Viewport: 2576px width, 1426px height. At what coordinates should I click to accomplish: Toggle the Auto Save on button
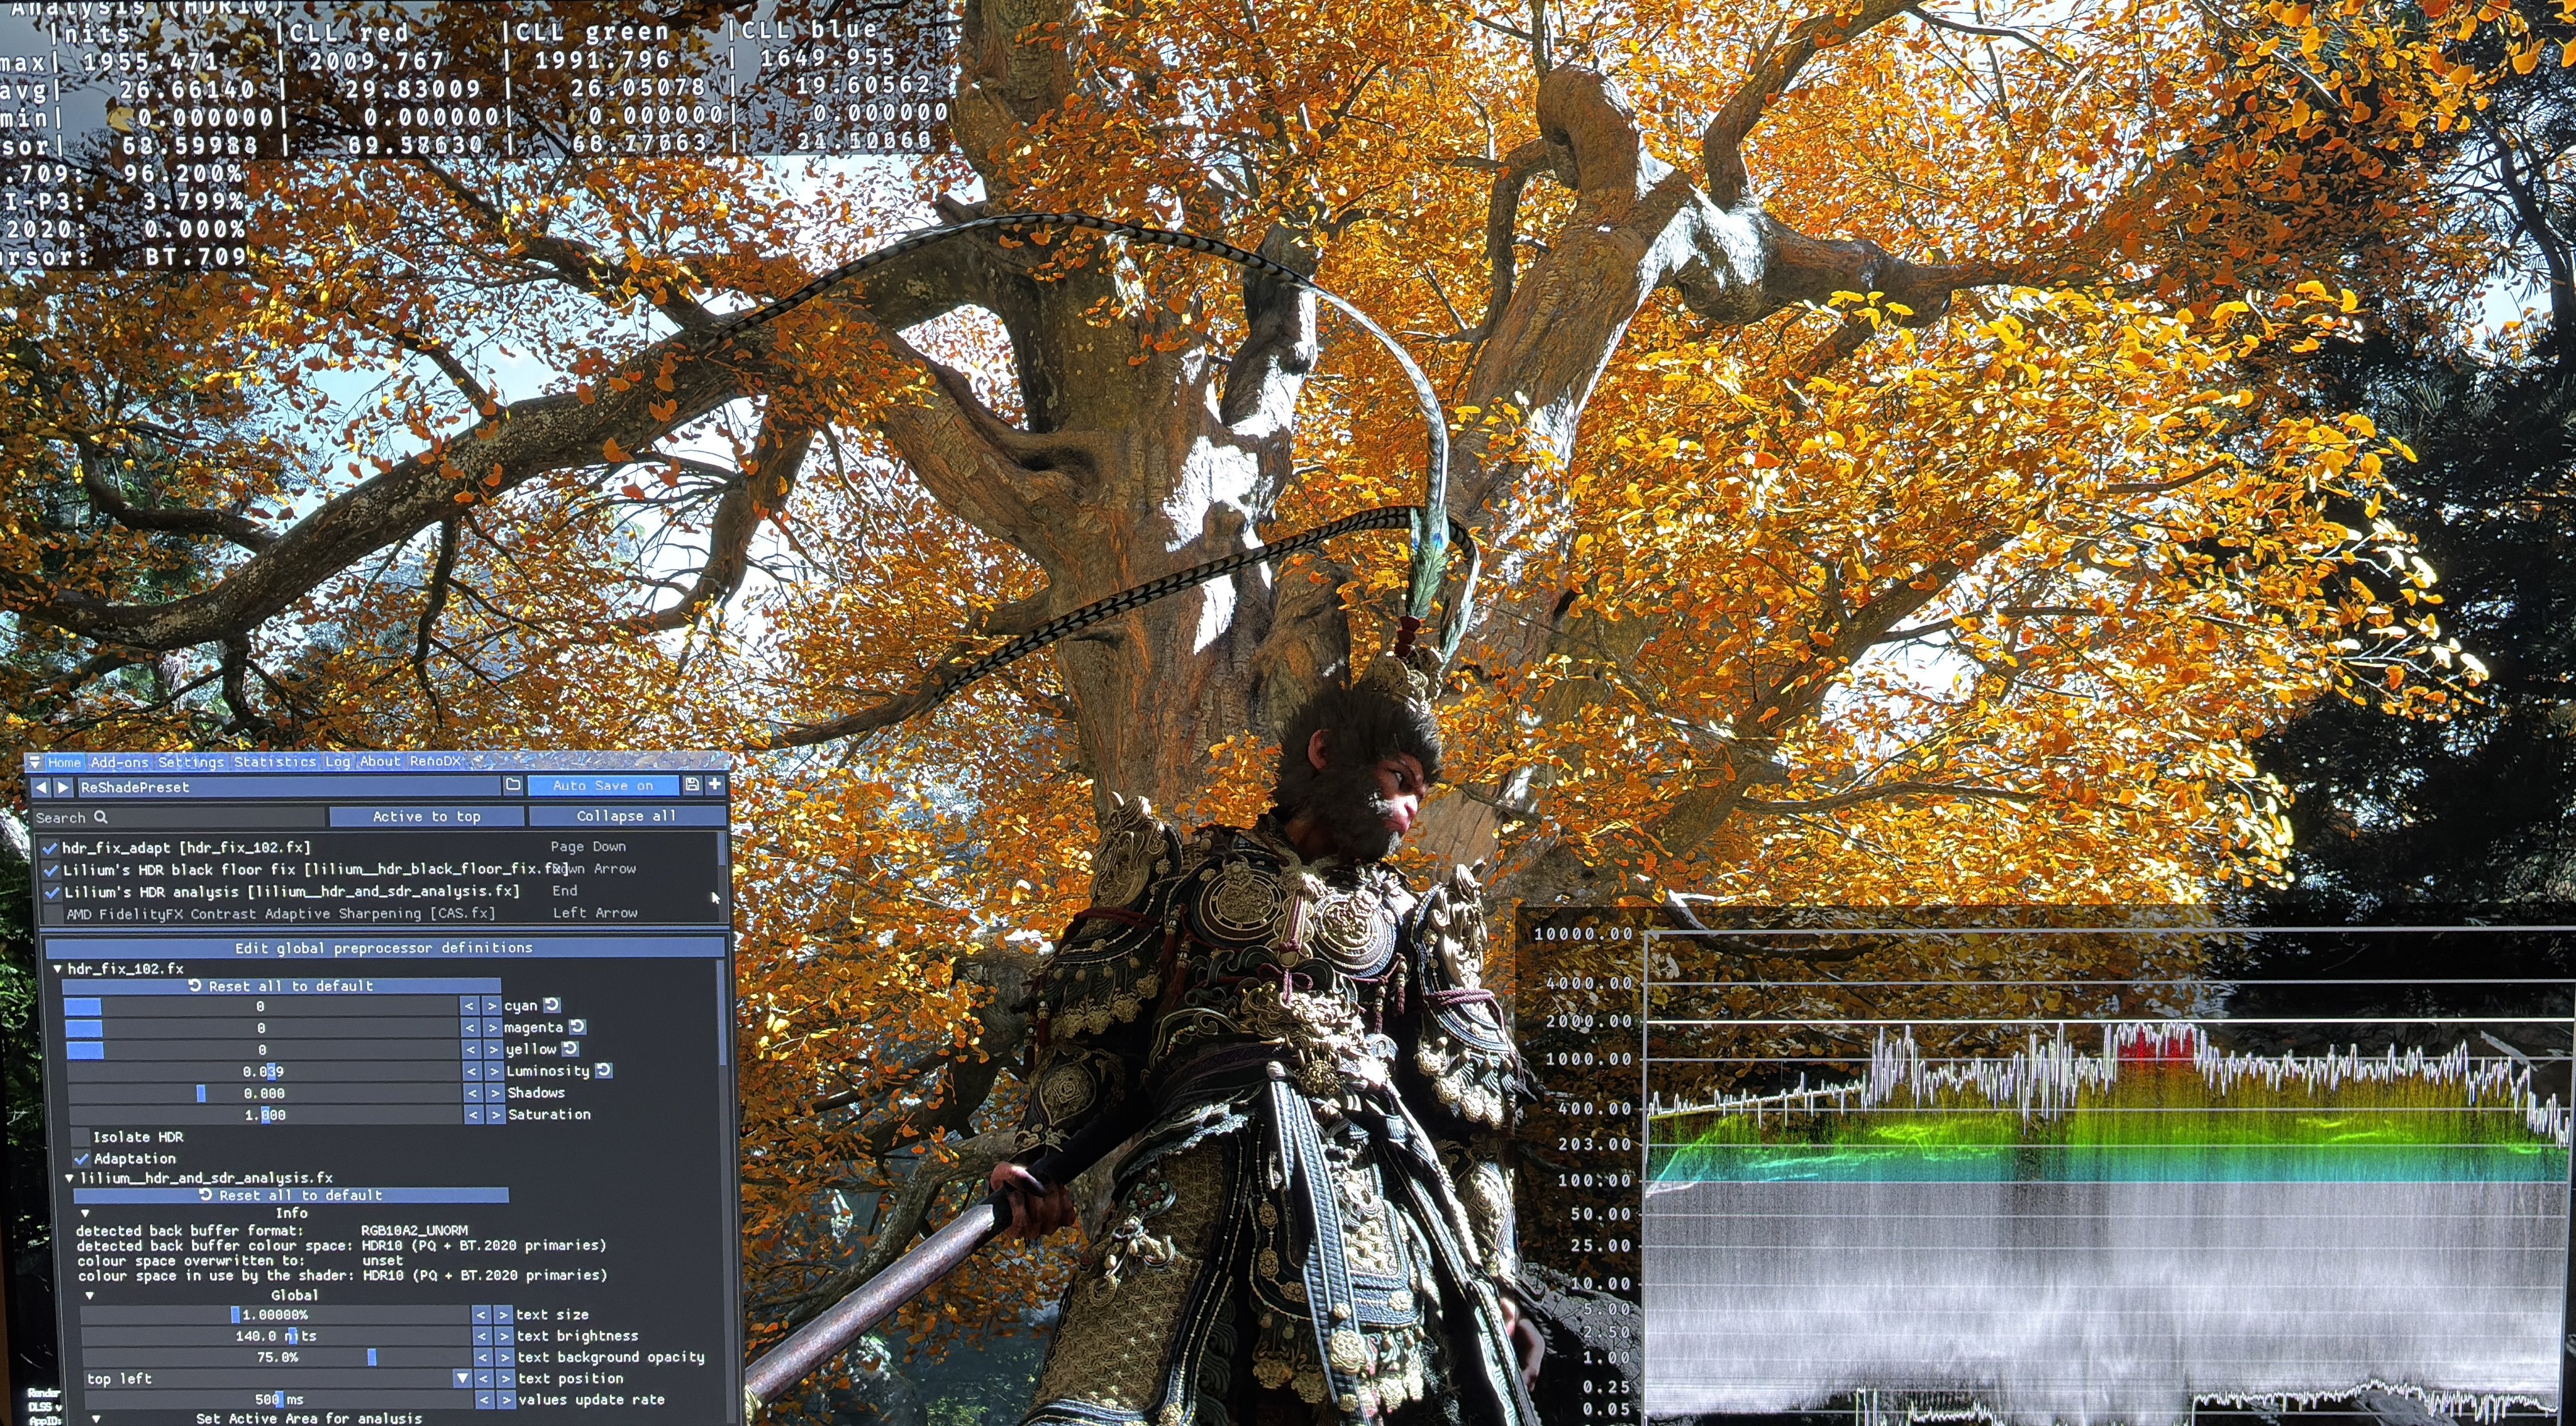tap(603, 786)
